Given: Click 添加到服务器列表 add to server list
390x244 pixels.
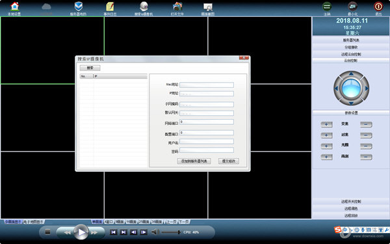Looking at the screenshot, I should pyautogui.click(x=194, y=161).
